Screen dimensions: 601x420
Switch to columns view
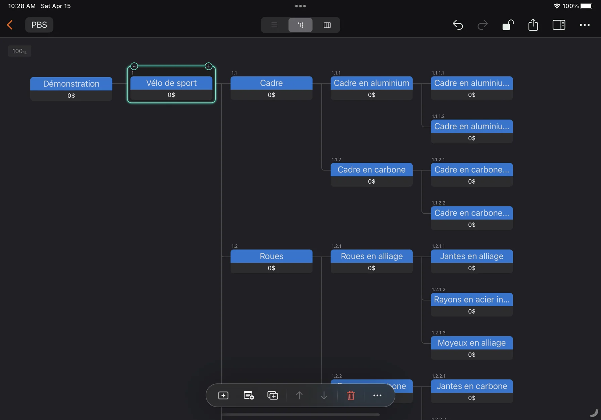tap(327, 25)
